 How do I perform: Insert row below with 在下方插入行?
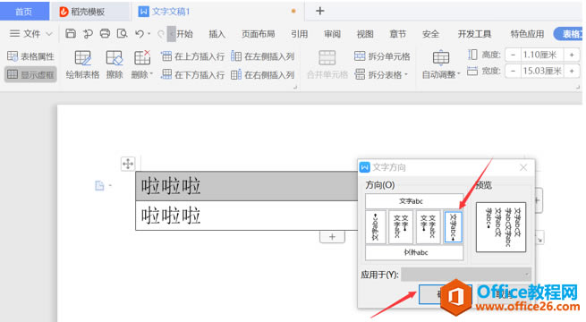tap(193, 75)
